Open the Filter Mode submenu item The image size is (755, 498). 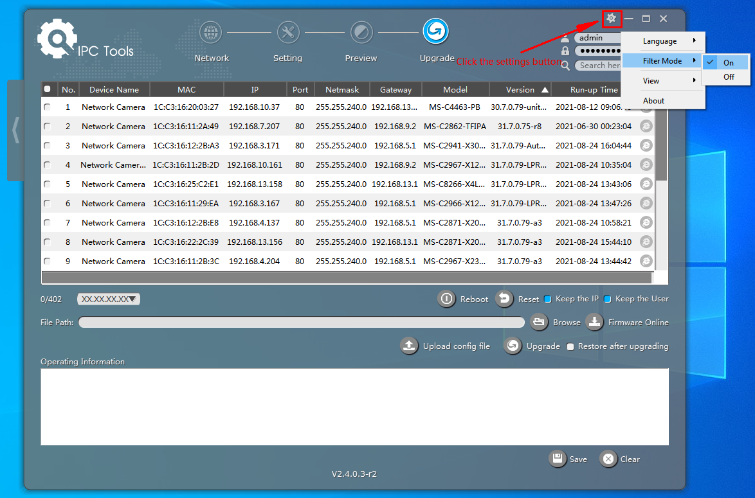point(664,60)
